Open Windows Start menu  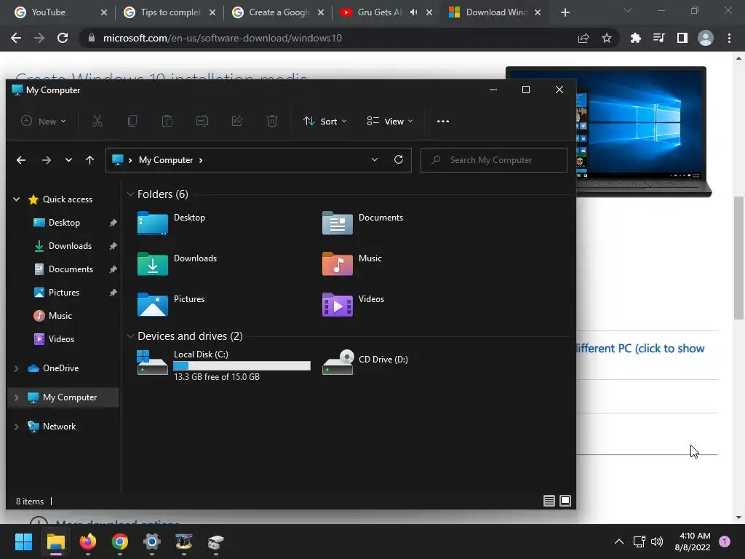coord(23,542)
